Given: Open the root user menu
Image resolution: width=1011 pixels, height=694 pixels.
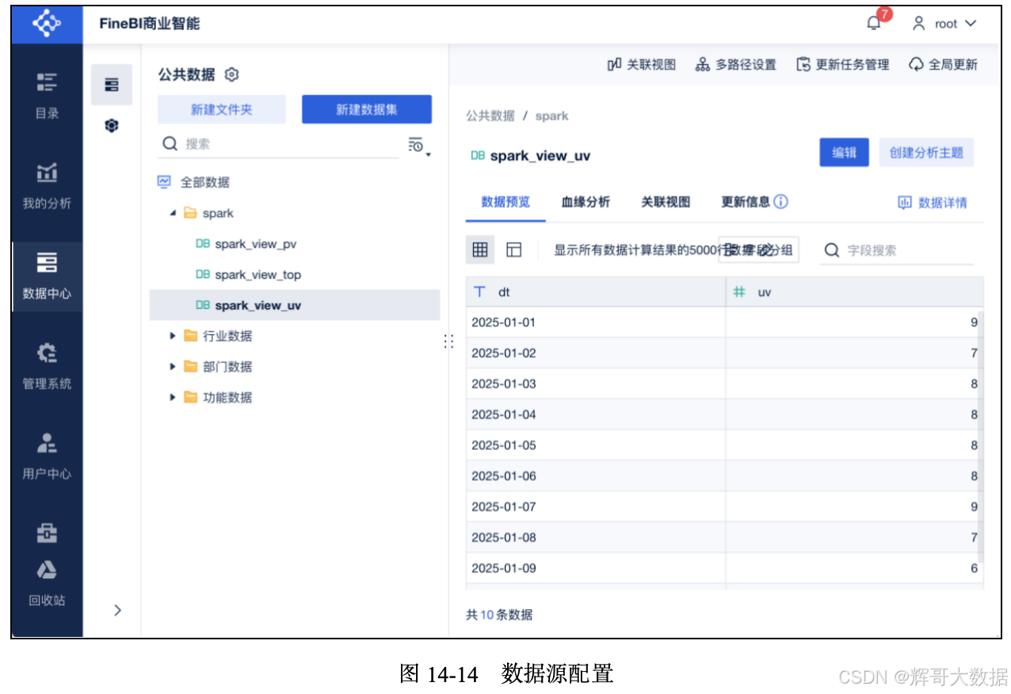Looking at the screenshot, I should pyautogui.click(x=944, y=24).
